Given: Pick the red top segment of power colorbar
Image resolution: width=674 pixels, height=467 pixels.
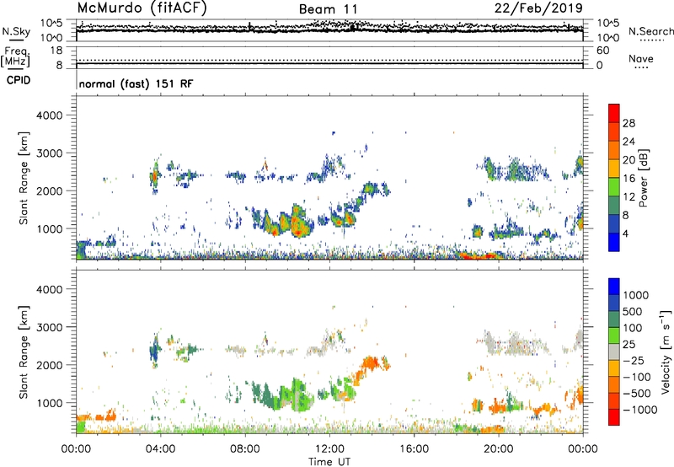Looking at the screenshot, I should (614, 114).
